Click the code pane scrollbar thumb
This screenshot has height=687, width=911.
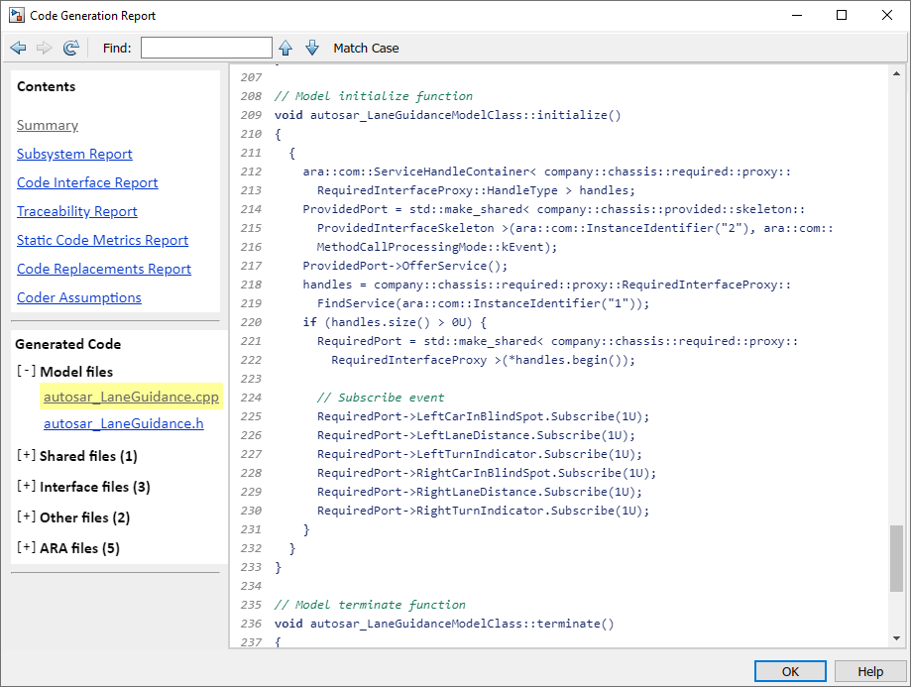pyautogui.click(x=896, y=558)
